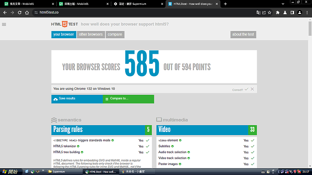The height and width of the screenshot is (175, 312).
Task: Open info dot next to HTML5 tokenizer
Action: [78, 146]
